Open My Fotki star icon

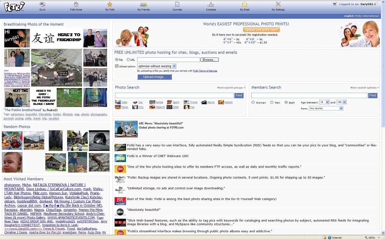(110, 4)
